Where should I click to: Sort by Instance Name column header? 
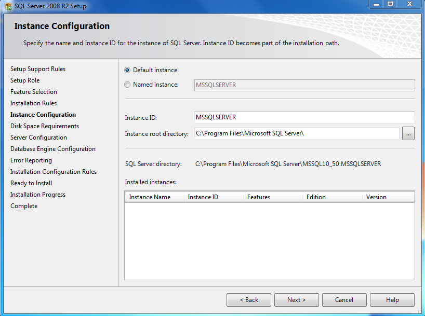point(154,197)
